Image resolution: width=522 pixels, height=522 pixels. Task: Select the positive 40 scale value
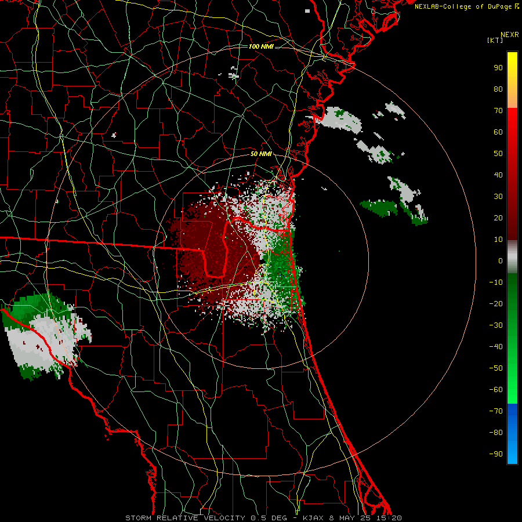[x=498, y=175]
